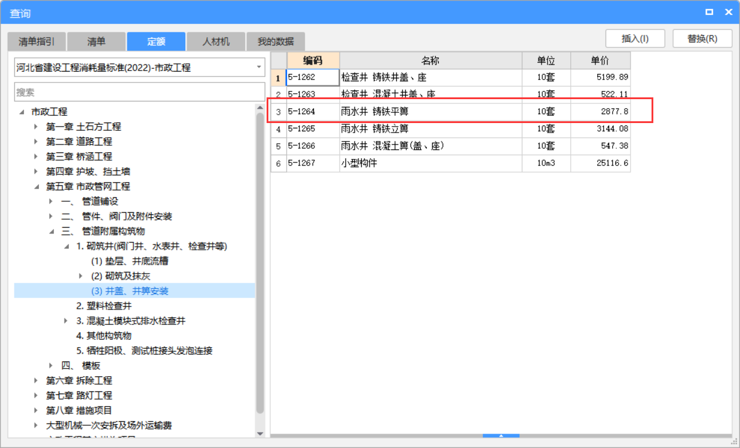The image size is (740, 448).
Task: Expand 四、模板 node
Action: pos(51,366)
